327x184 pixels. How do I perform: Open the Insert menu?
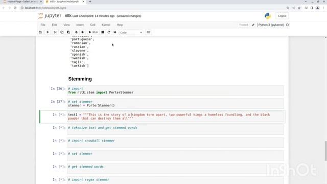pyautogui.click(x=80, y=25)
